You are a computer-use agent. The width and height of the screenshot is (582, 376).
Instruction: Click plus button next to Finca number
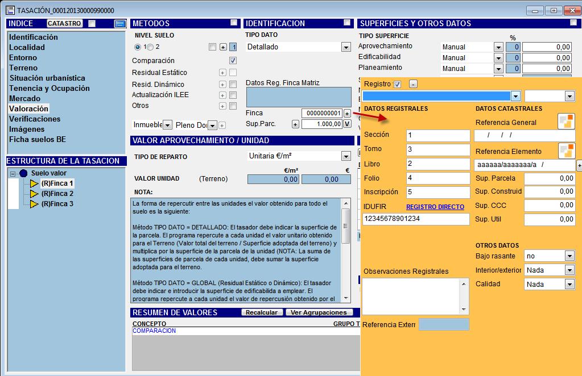(x=347, y=113)
